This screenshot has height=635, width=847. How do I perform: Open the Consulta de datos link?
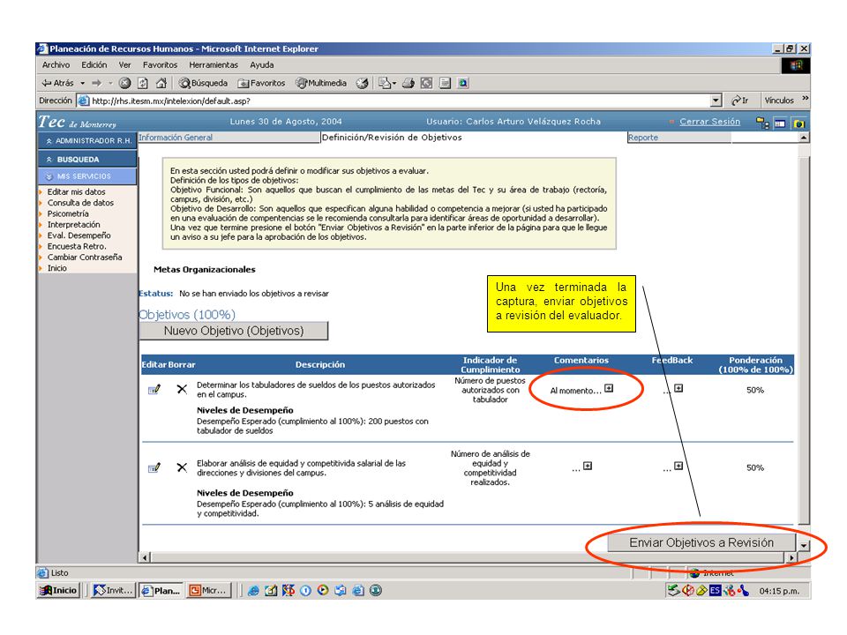[x=80, y=203]
